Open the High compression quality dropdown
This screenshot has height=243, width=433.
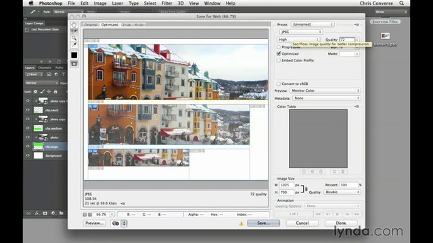pos(298,40)
